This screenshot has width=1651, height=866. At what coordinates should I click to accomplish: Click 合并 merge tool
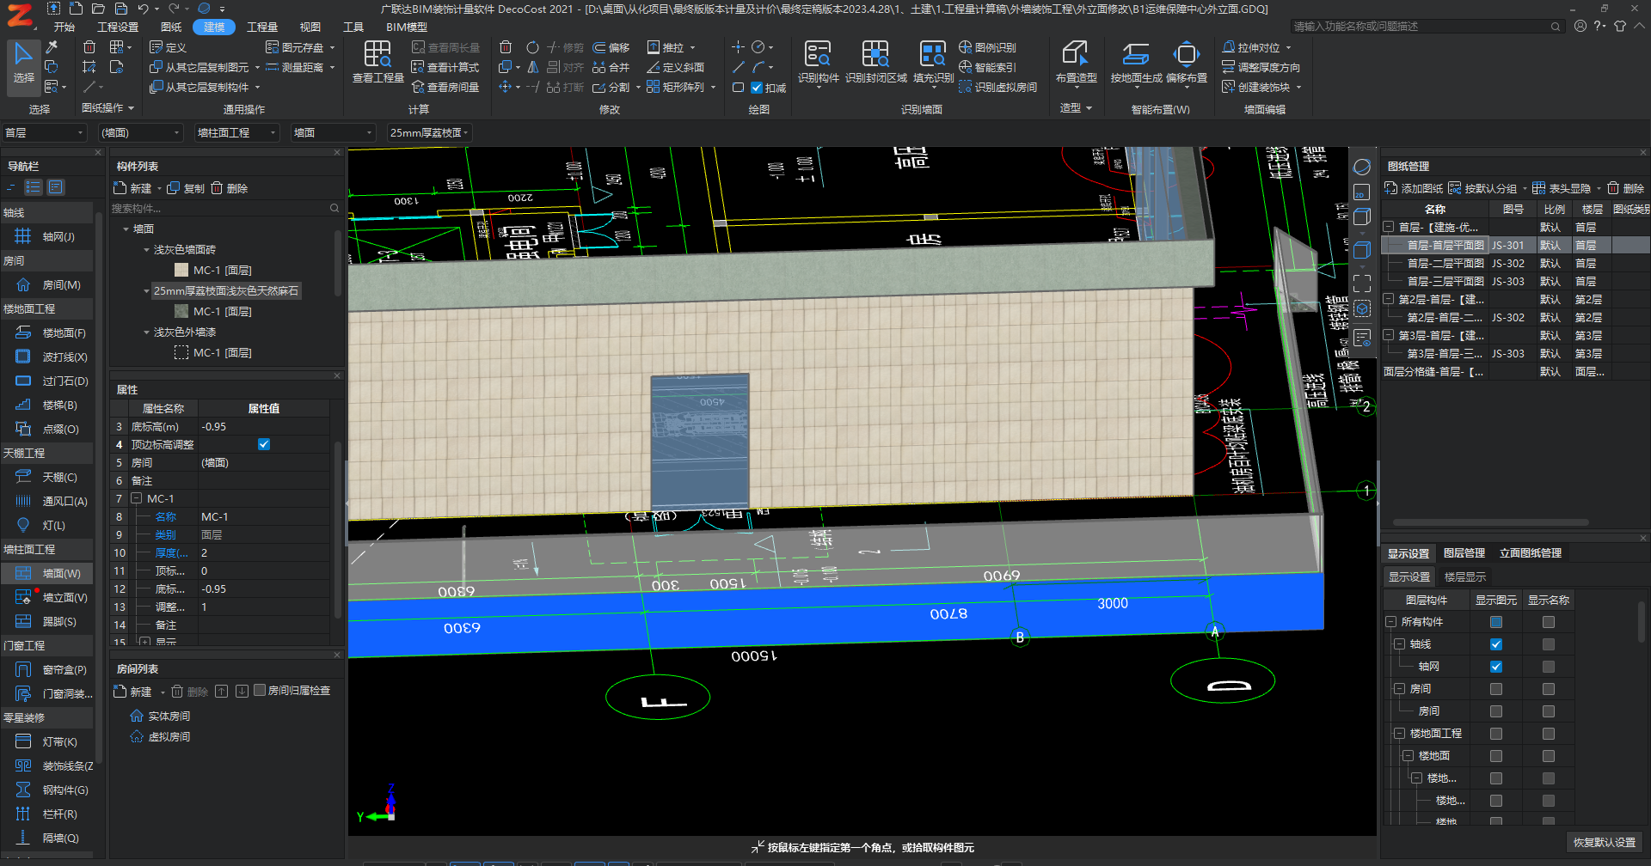point(611,67)
